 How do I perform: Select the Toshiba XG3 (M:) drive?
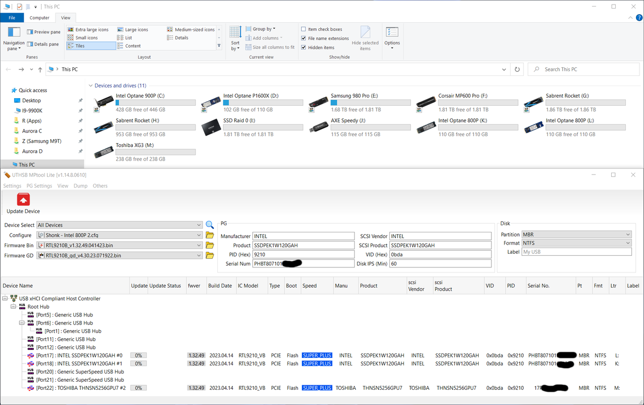tap(145, 152)
